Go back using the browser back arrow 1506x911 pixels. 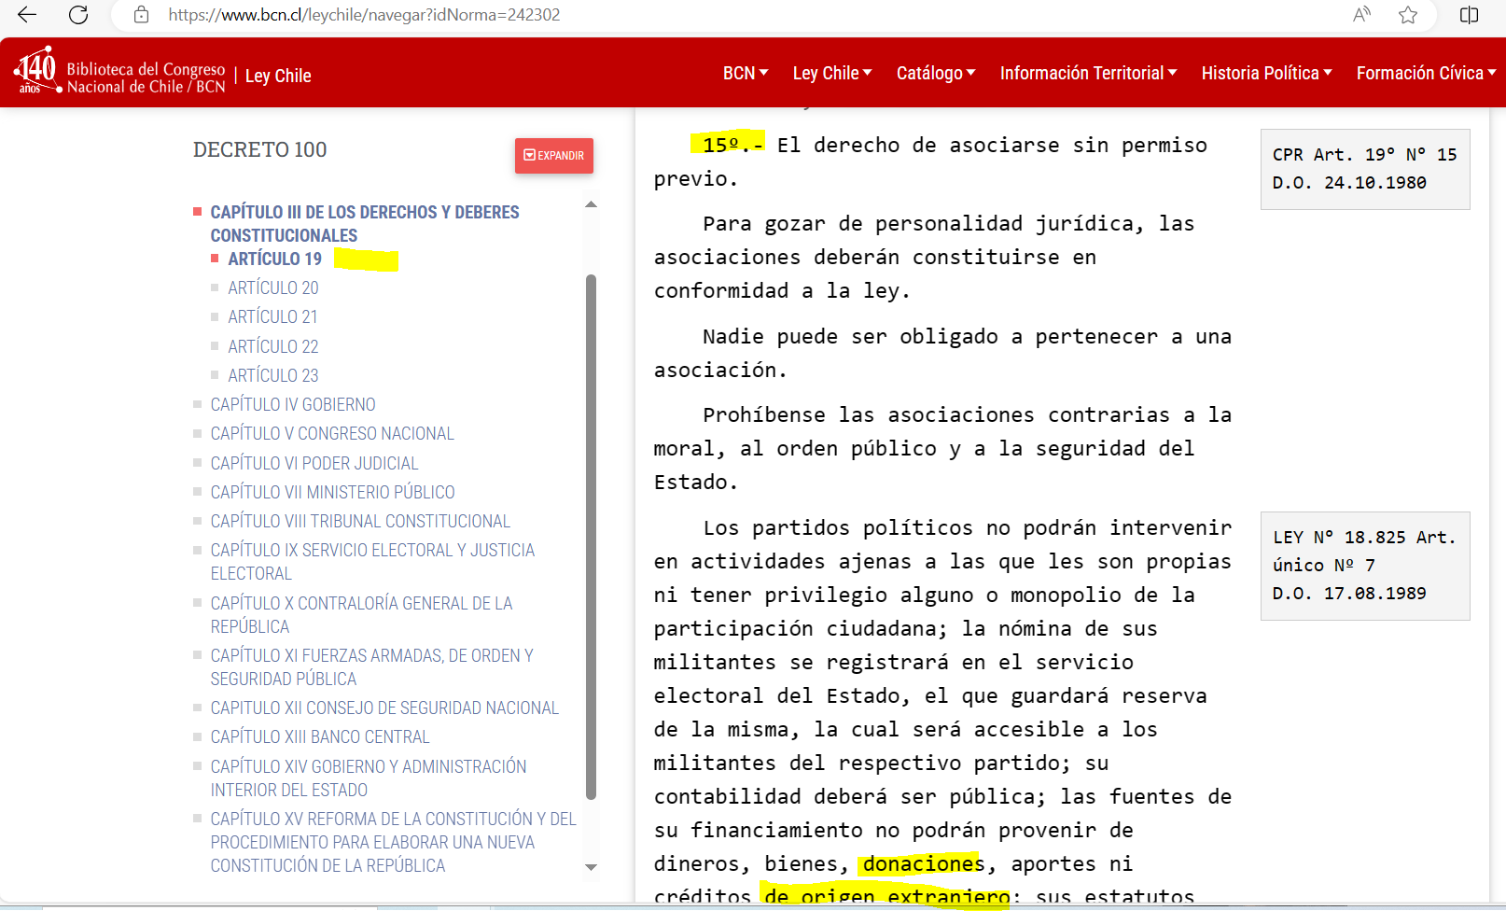[27, 15]
